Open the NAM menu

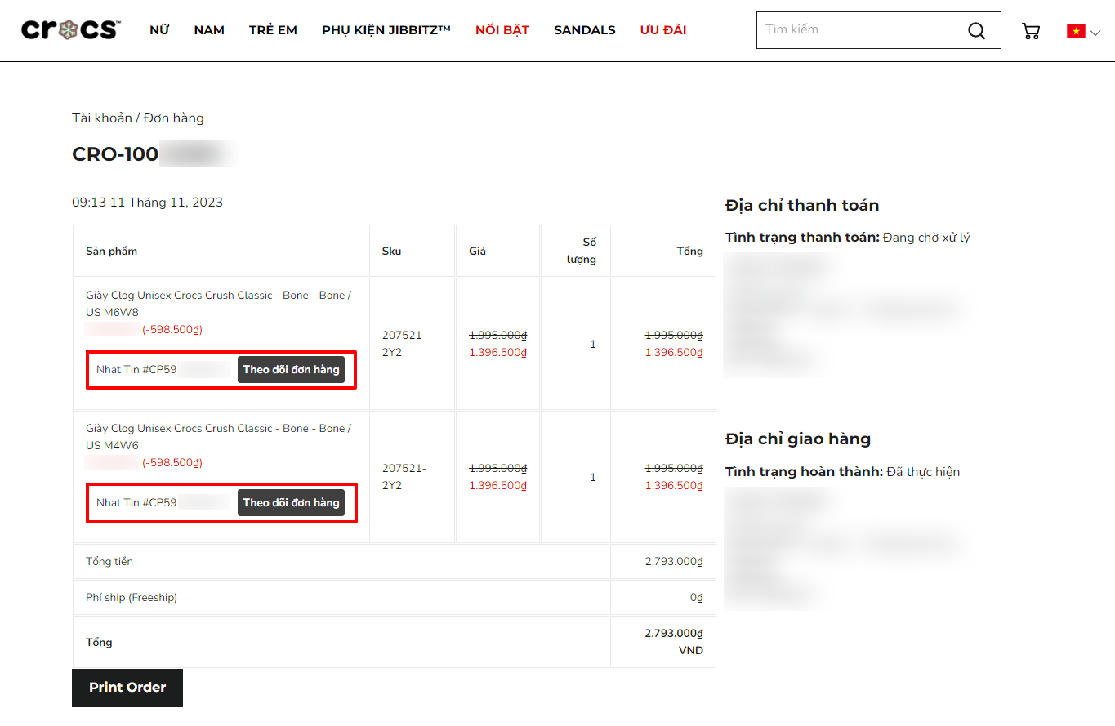click(x=209, y=30)
